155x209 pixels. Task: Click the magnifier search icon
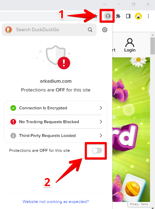pyautogui.click(x=90, y=30)
